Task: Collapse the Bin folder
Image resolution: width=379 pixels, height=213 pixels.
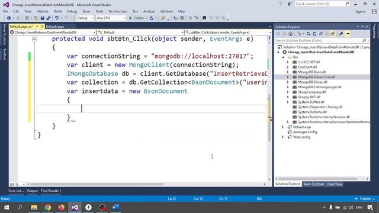Action: (283, 57)
